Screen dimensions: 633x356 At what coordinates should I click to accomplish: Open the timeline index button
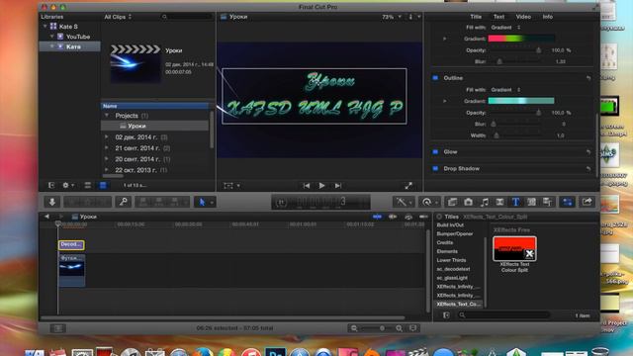click(x=58, y=328)
